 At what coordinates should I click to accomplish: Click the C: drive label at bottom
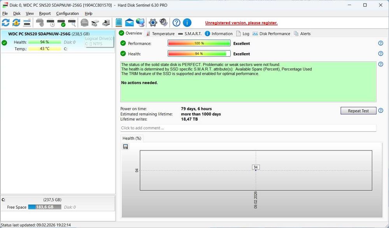coord(4,200)
